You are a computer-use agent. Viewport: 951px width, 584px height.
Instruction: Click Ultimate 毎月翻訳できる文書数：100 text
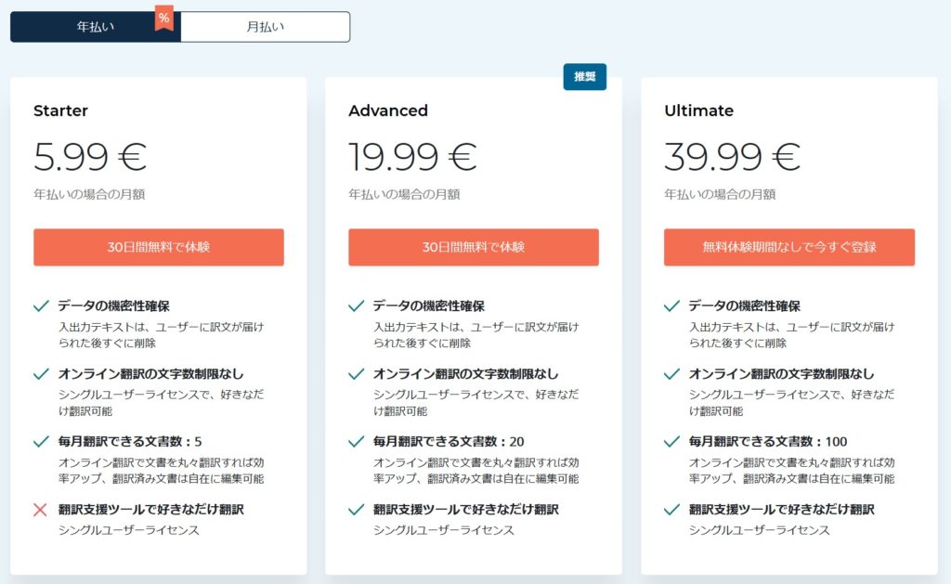pos(768,442)
